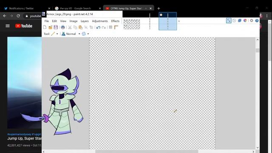The height and width of the screenshot is (153, 272).
Task: Save the image with the floppy icon
Action: pyautogui.click(x=56, y=27)
